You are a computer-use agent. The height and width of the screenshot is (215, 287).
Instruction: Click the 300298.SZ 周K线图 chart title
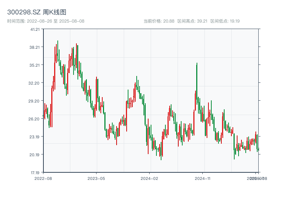(37, 13)
